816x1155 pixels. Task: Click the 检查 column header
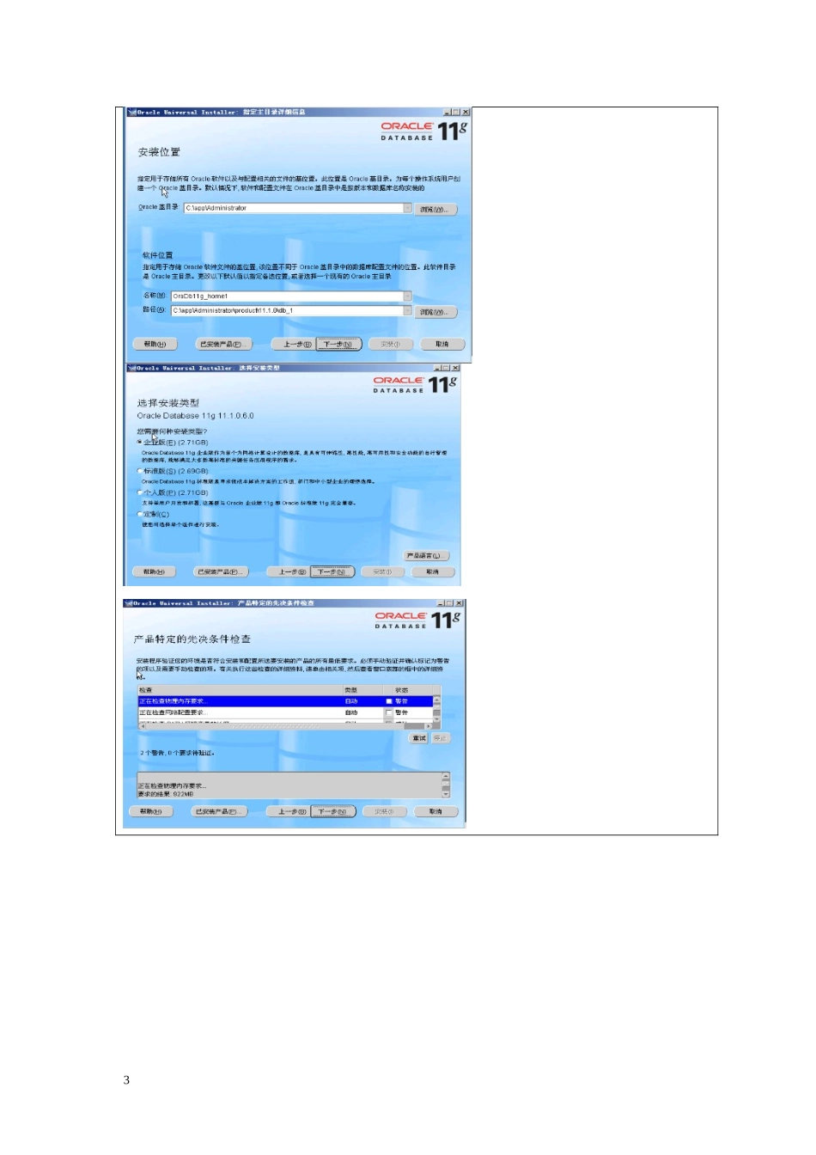tap(240, 690)
